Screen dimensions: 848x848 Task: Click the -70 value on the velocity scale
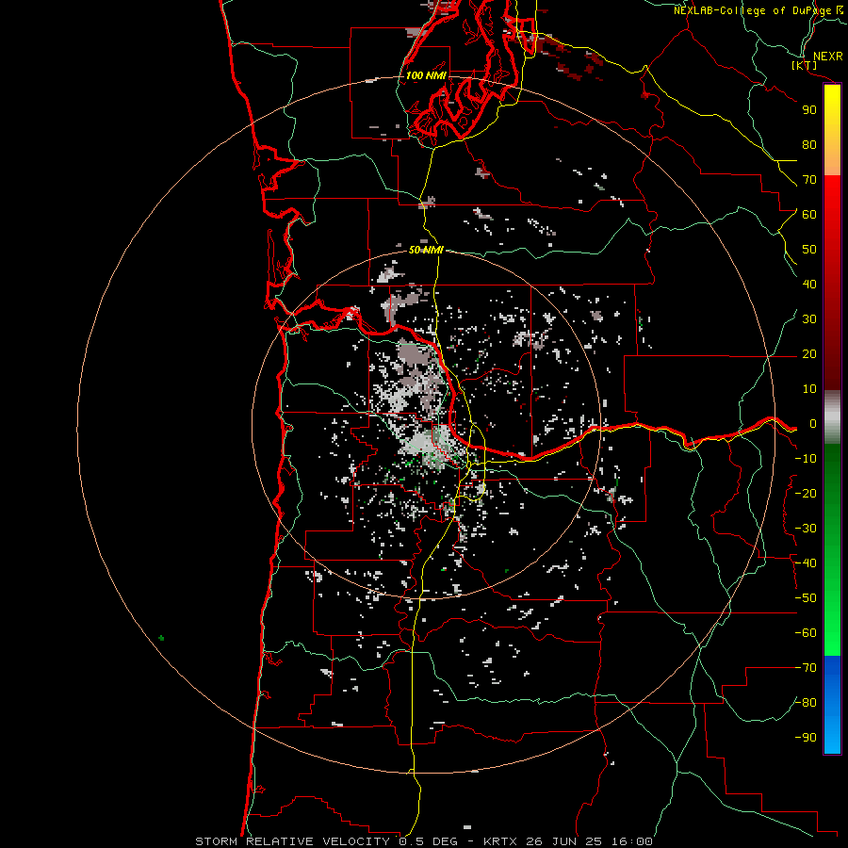pos(806,668)
